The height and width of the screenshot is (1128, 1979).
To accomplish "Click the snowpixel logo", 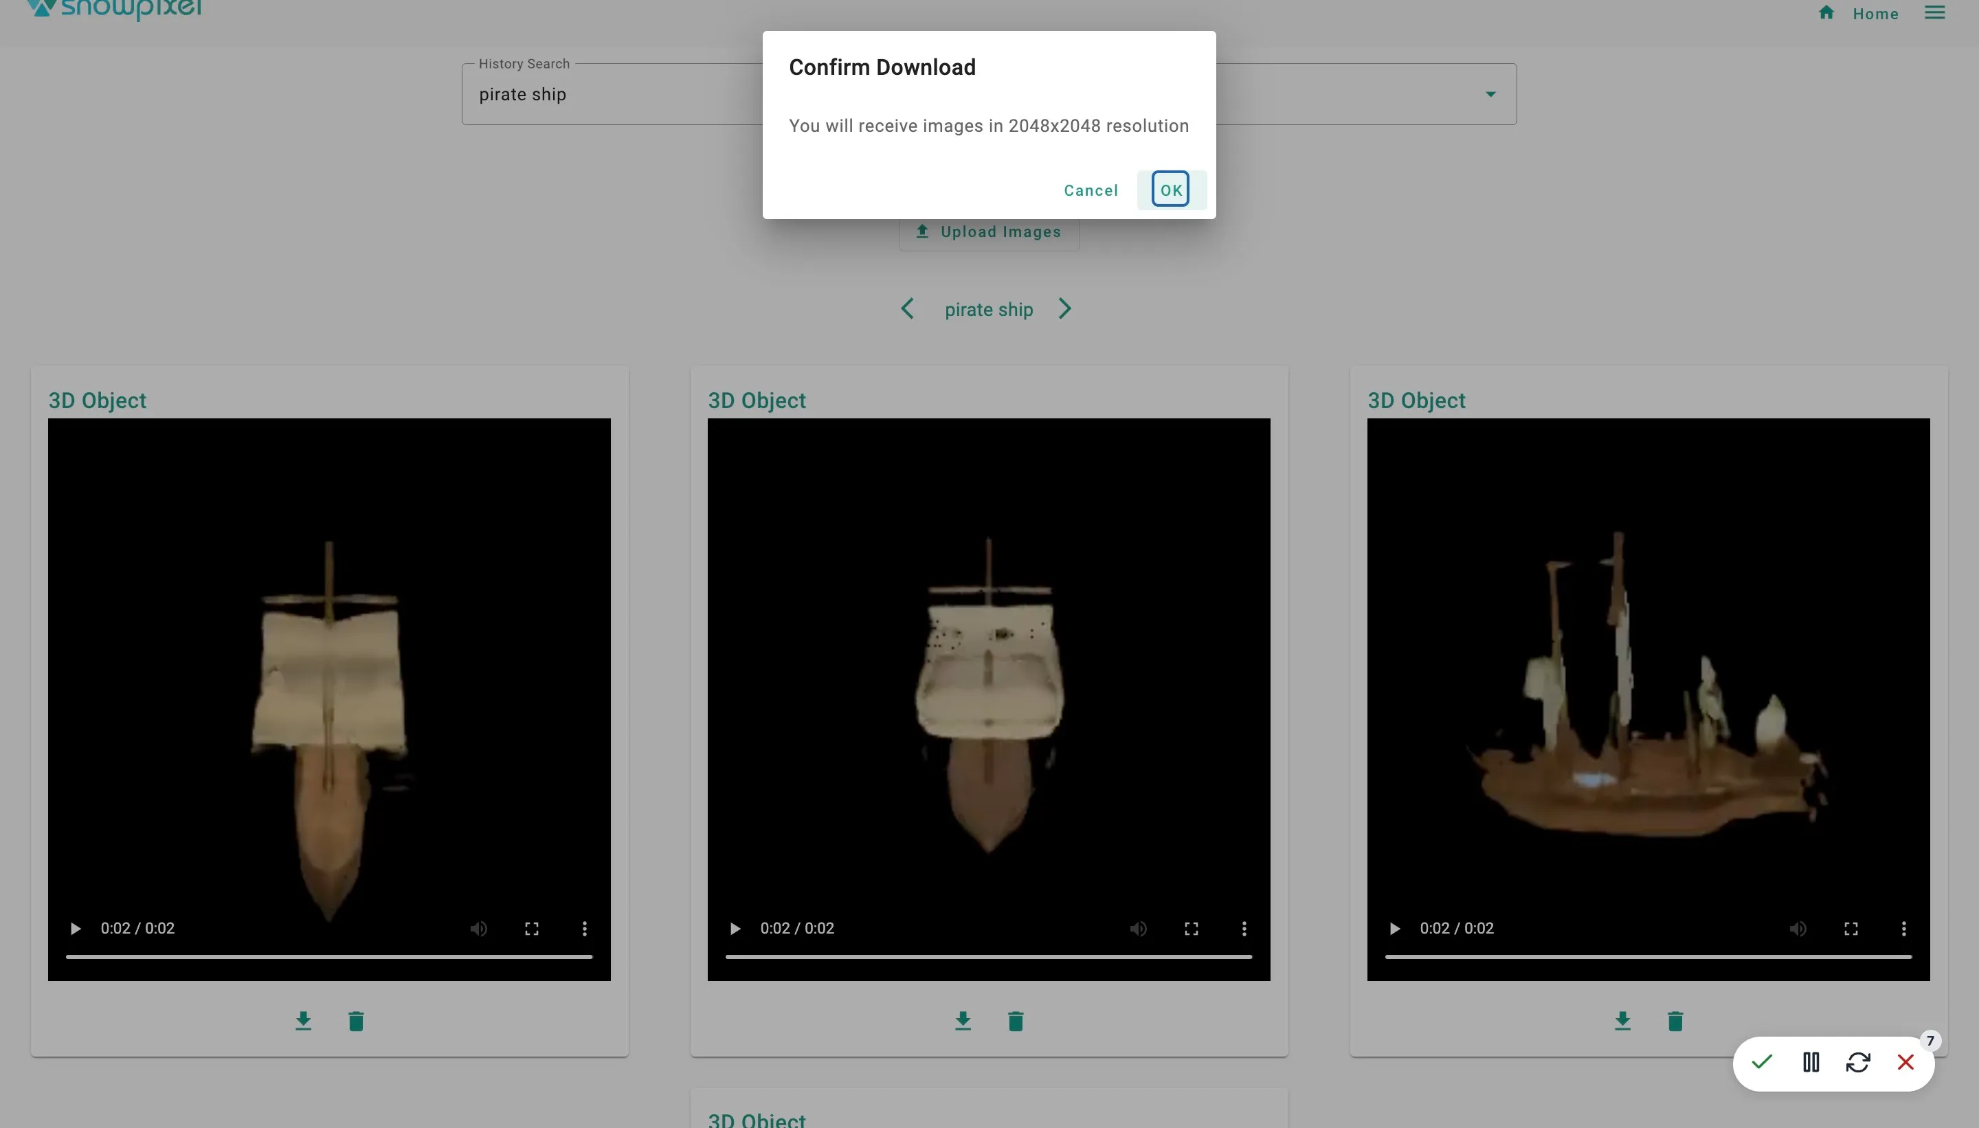I will tap(114, 10).
